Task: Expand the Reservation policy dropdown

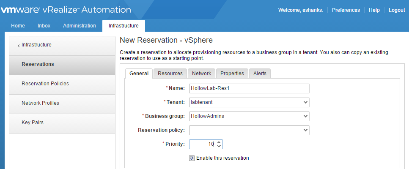Action: 249,130
